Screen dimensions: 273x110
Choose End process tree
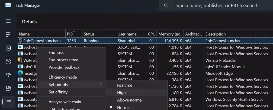click(63, 60)
